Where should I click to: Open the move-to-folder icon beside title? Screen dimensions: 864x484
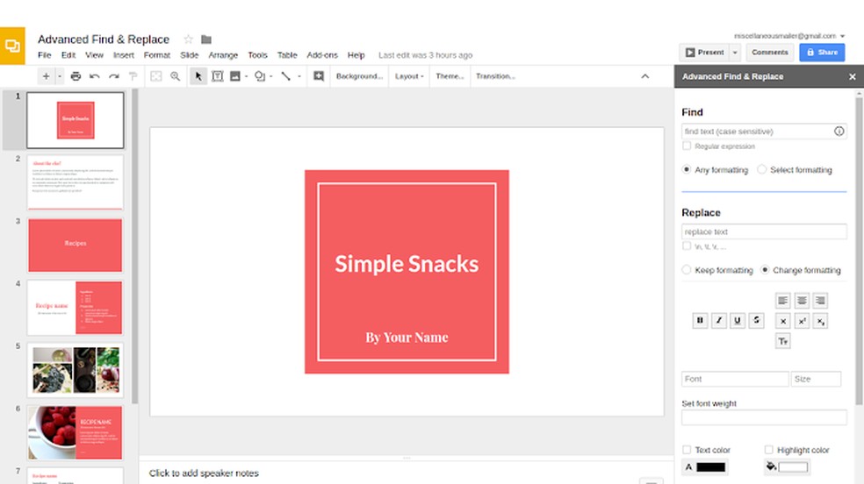(206, 39)
